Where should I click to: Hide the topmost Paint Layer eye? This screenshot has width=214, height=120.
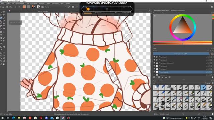tap(154, 57)
